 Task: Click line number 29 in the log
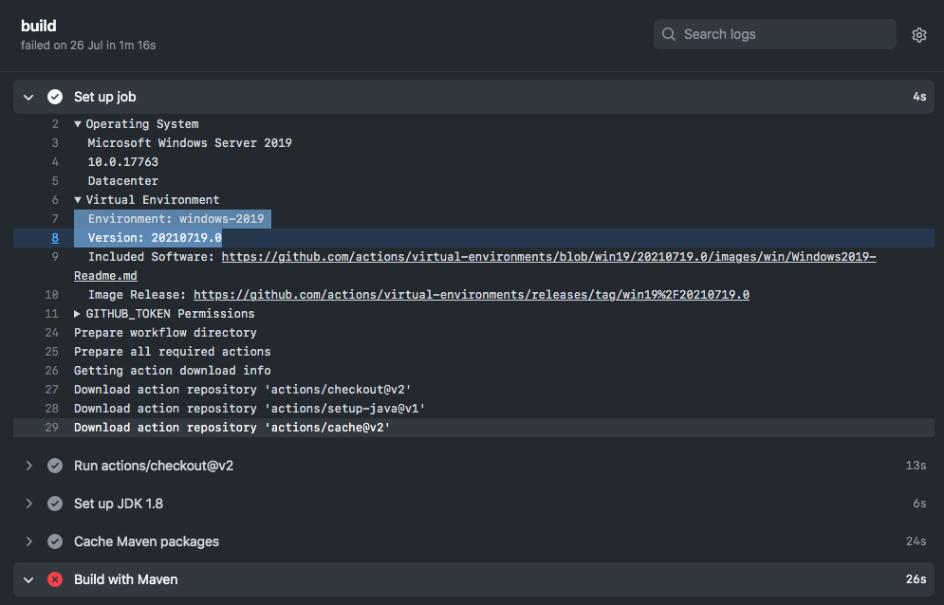pos(52,428)
